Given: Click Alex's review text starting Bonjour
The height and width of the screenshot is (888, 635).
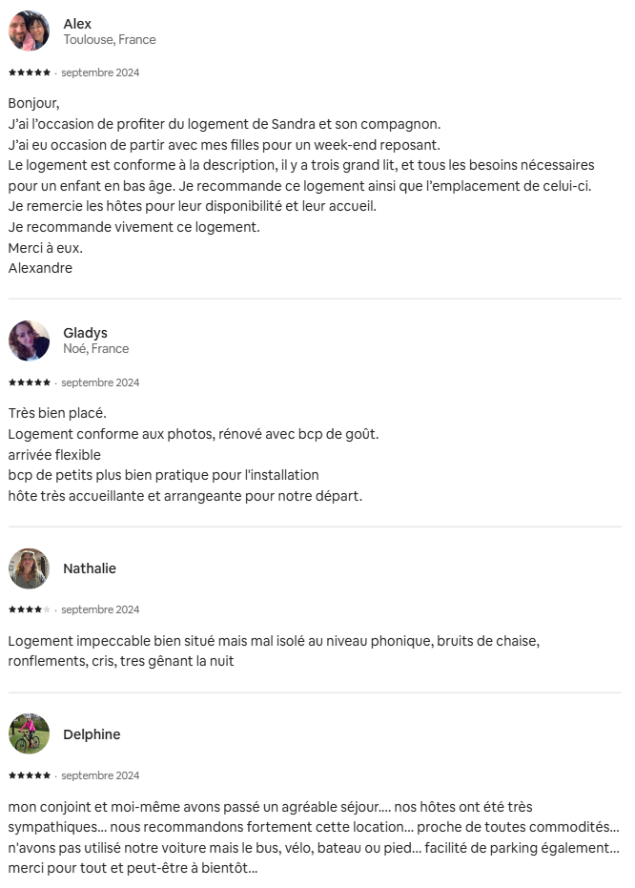Looking at the screenshot, I should coord(301,185).
